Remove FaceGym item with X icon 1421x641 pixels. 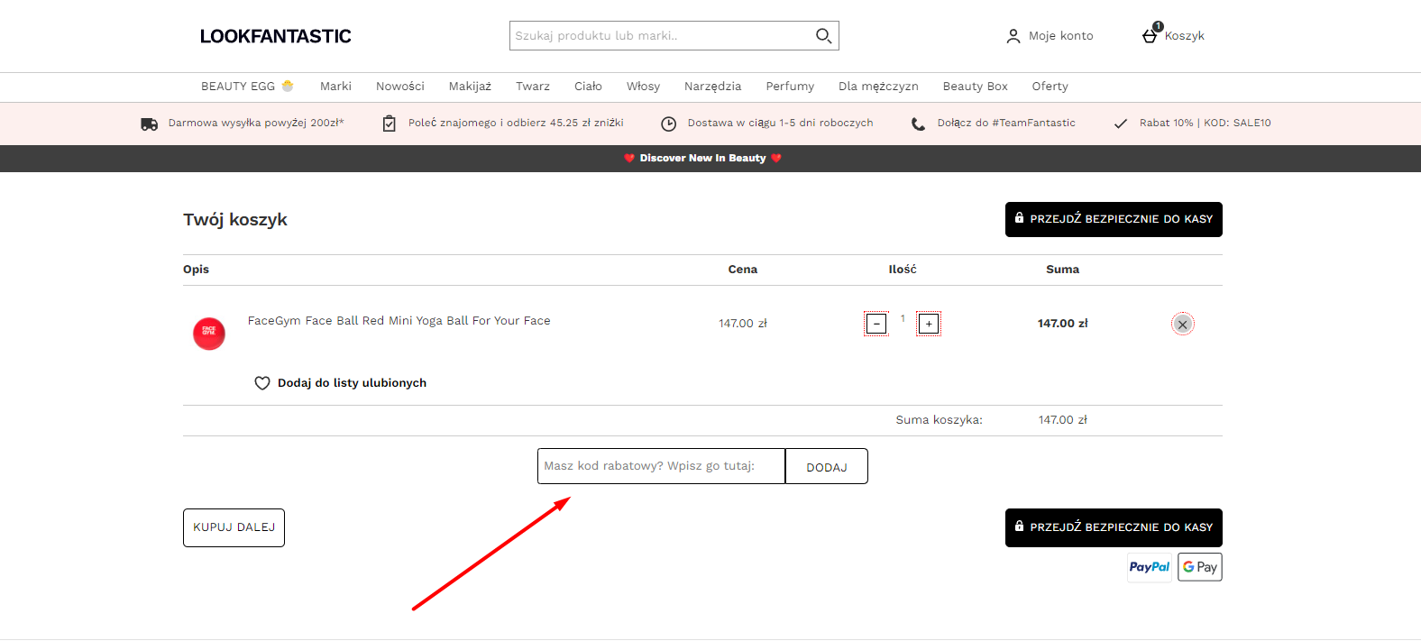[1183, 324]
